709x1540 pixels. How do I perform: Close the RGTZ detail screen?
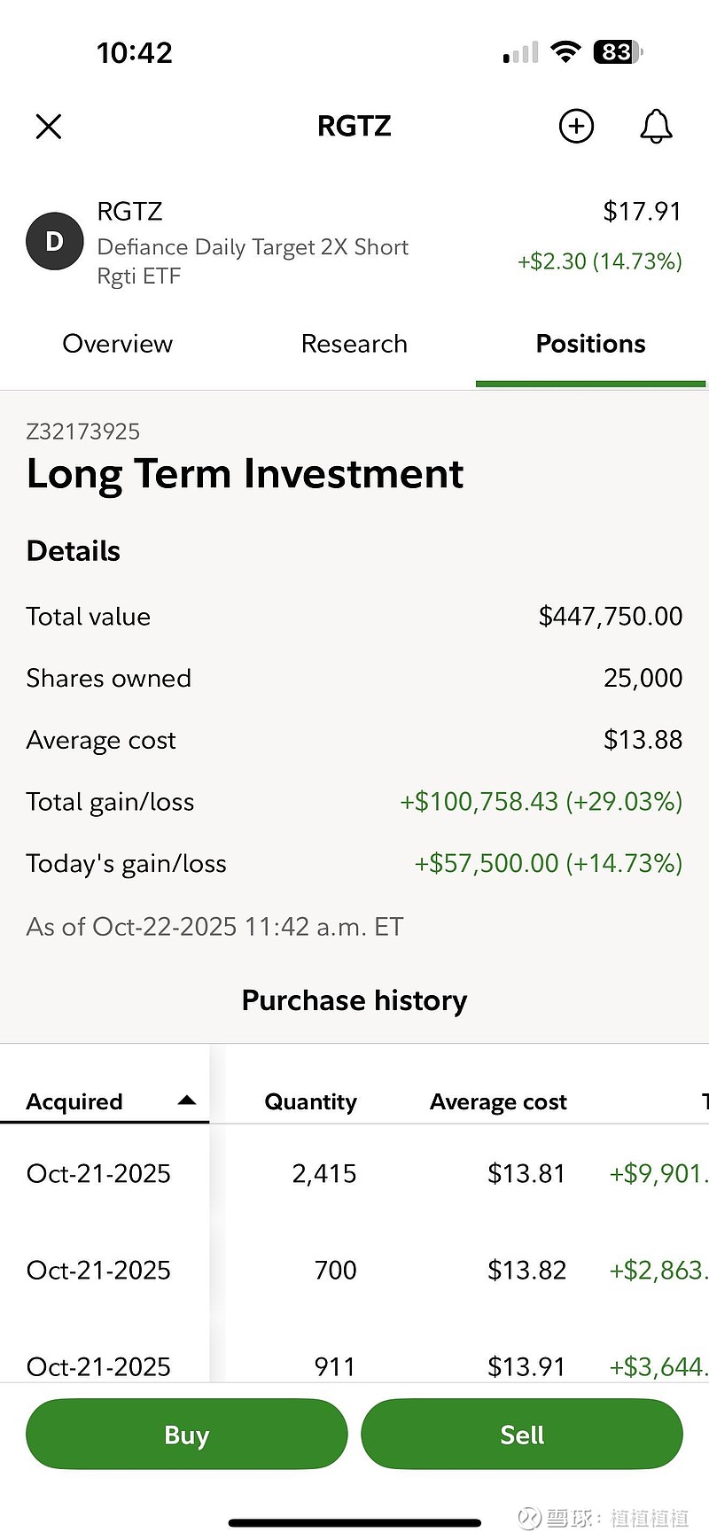(49, 127)
